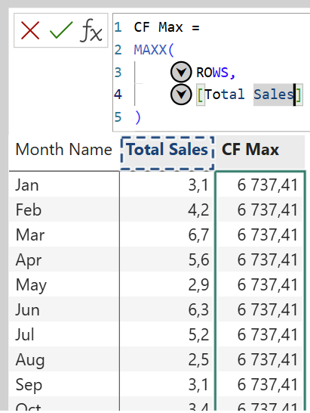Click the CF Max value in the Sep row
Screen dimensions: 310x413
click(268, 385)
